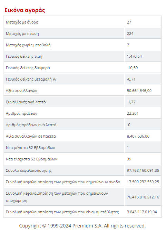
Task: Select the value 39 for Νέα ελάχιστα
Action: point(129,159)
